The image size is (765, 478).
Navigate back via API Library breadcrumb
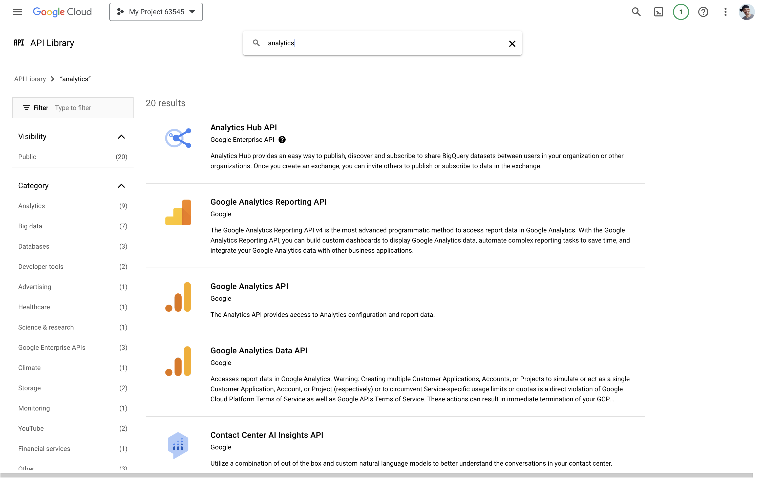30,79
